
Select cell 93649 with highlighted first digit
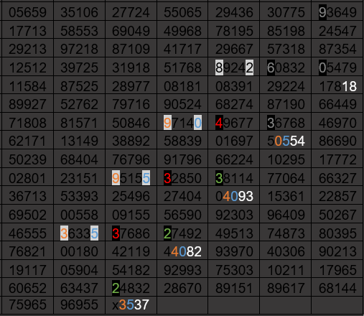pos(337,12)
